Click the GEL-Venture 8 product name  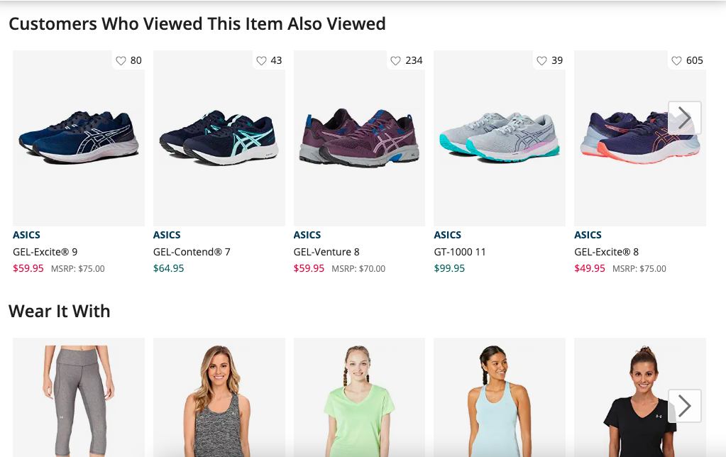click(326, 252)
